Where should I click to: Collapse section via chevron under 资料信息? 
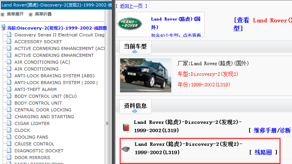click(135, 111)
